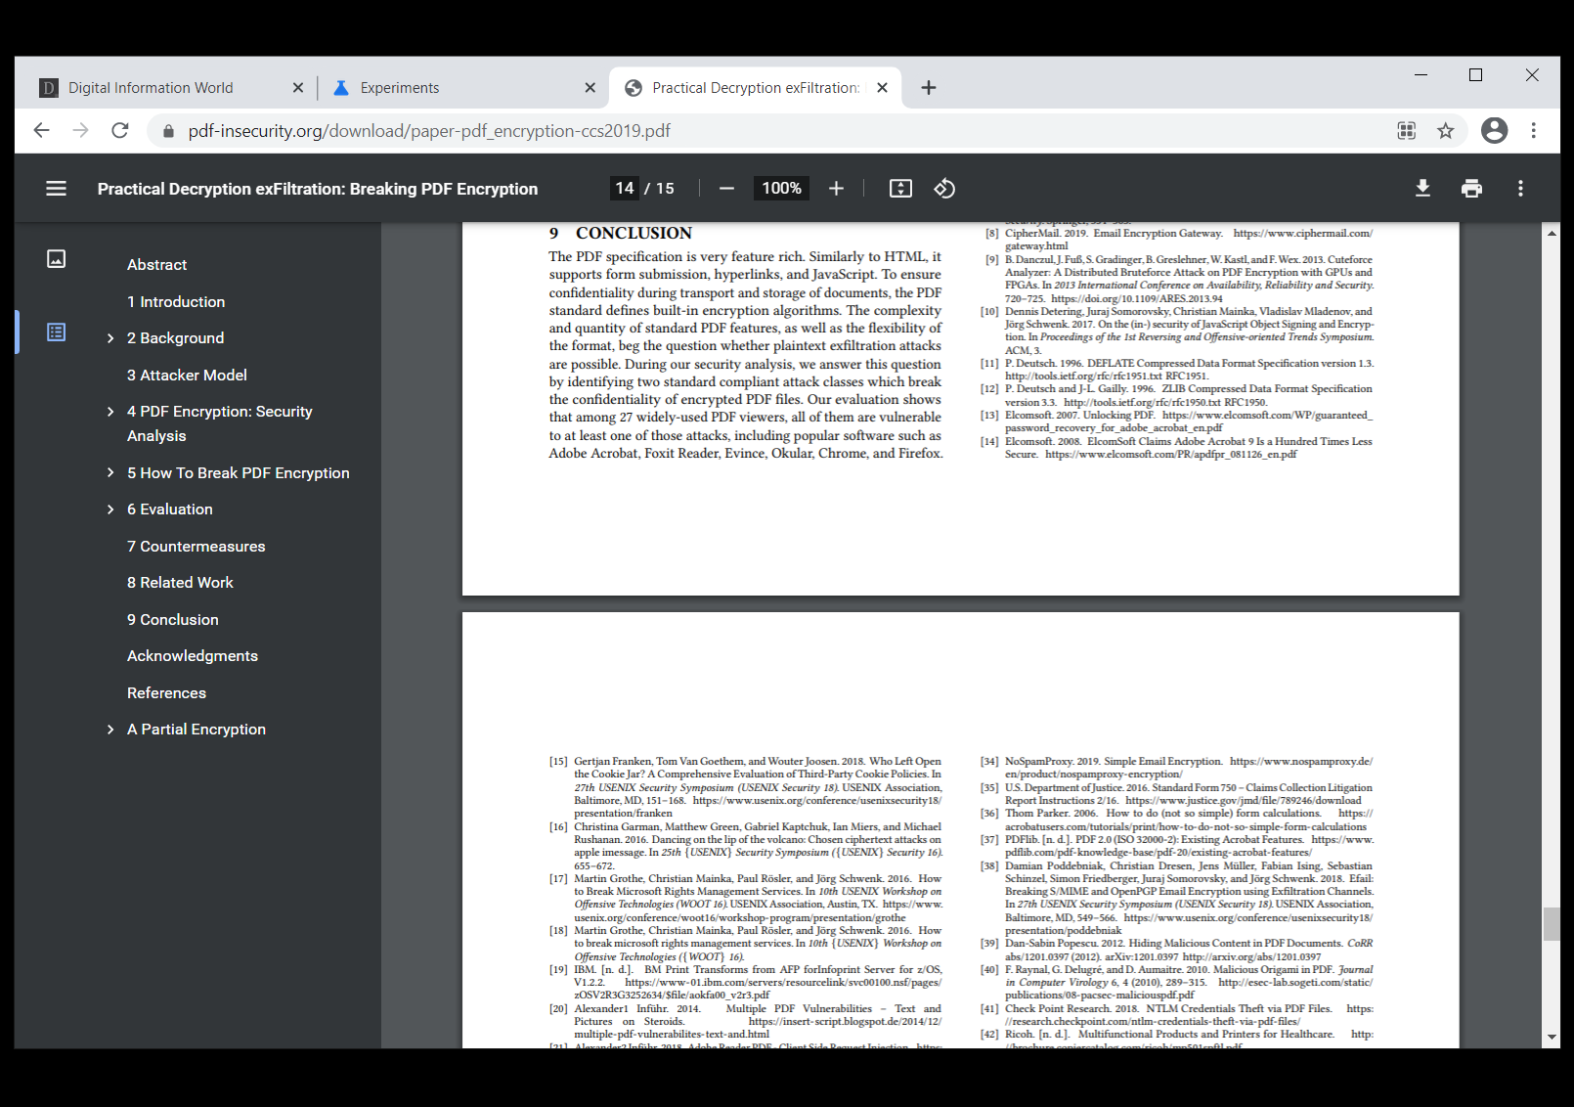Image resolution: width=1574 pixels, height=1107 pixels.
Task: Click the PDF document title in toolbar
Action: tap(318, 189)
